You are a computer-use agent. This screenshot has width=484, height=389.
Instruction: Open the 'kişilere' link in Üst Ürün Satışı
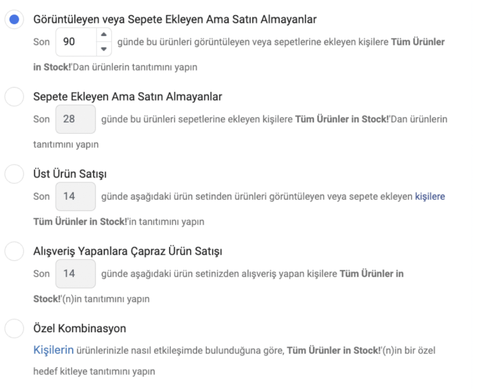click(430, 196)
